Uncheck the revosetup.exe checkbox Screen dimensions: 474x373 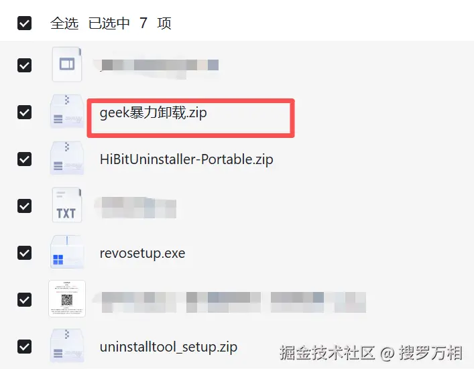pyautogui.click(x=25, y=252)
